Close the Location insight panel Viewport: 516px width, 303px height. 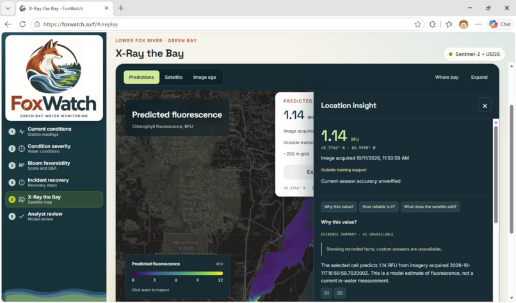485,106
